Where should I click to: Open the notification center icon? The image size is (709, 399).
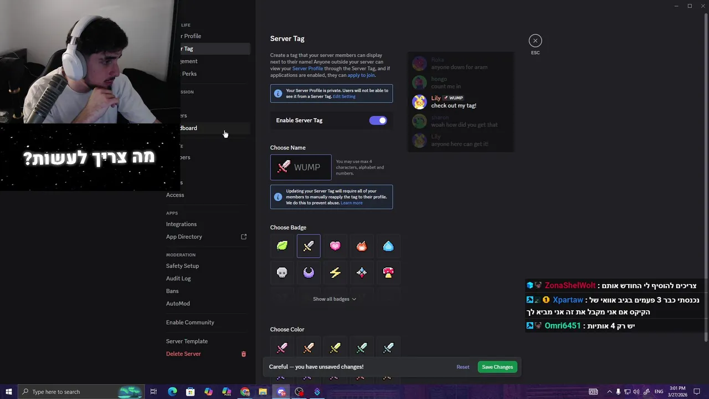[x=697, y=392]
